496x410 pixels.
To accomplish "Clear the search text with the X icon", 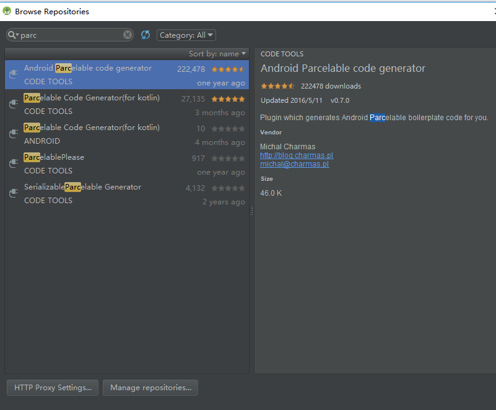I will click(x=128, y=35).
